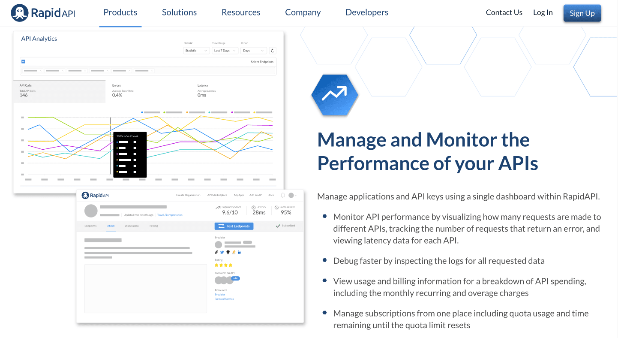Toggle the blue minus checkbox beside Select Endpoints
Viewport: 618px width, 338px height.
coord(23,62)
